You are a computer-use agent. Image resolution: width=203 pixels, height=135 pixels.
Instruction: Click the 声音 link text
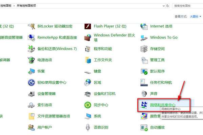[x=154, y=94]
